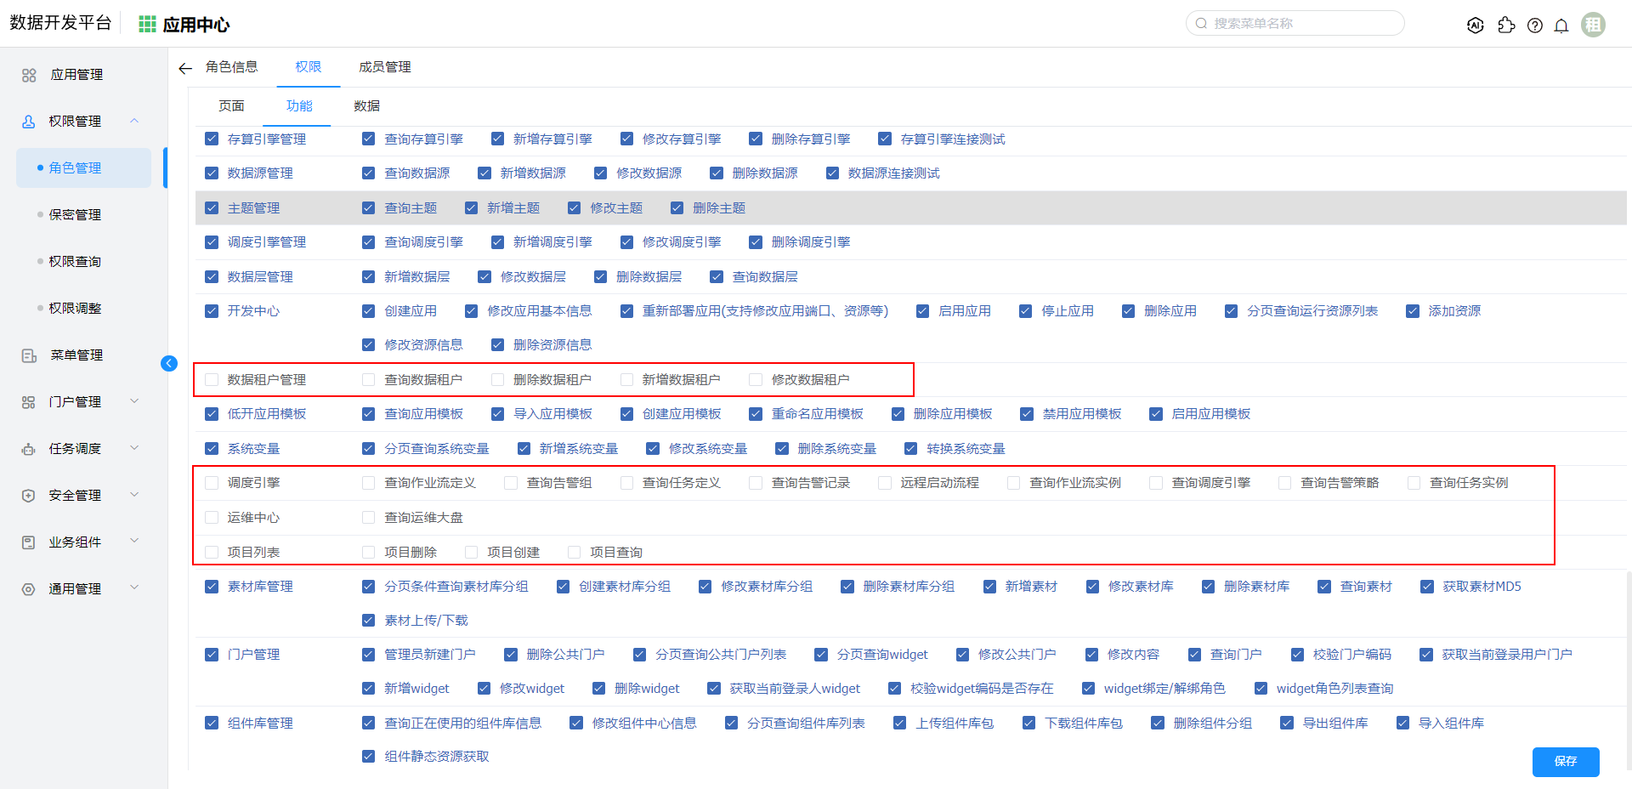Viewport: 1632px width, 789px height.
Task: Select 菜单管理 in the sidebar
Action: point(76,355)
